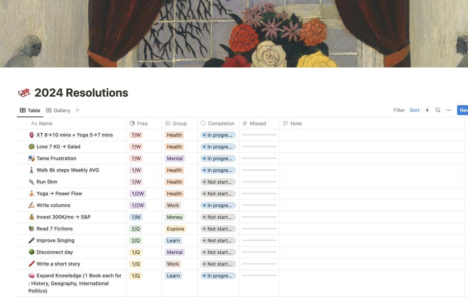The image size is (468, 297).
Task: Open the Filter options
Action: click(399, 110)
